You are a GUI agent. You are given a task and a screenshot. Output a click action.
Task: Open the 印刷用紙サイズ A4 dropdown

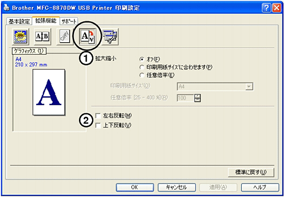pyautogui.click(x=215, y=86)
